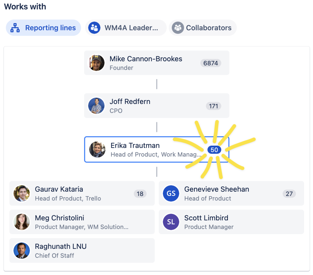This screenshot has height=275, width=313.
Task: Click the Collaborators group icon
Action: (178, 28)
